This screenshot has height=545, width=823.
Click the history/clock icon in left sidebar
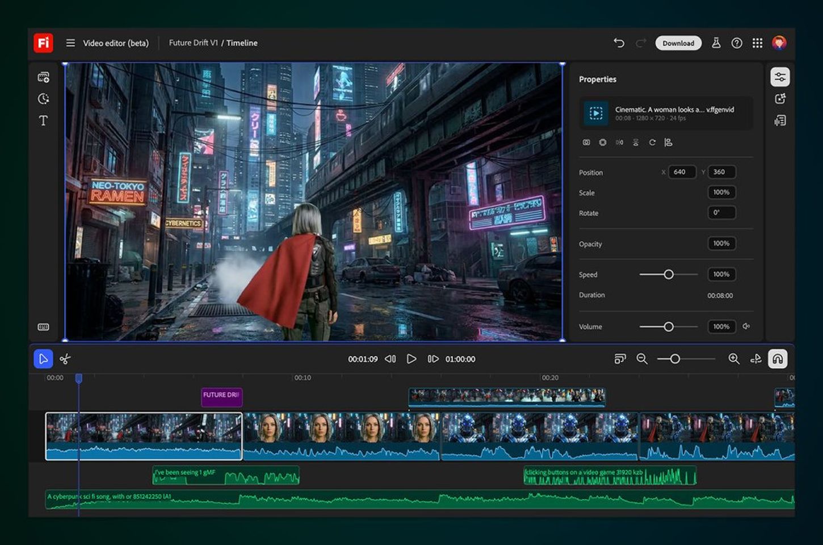coord(43,99)
